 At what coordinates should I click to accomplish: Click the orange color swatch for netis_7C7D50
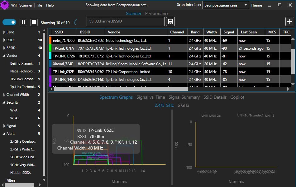(50, 40)
